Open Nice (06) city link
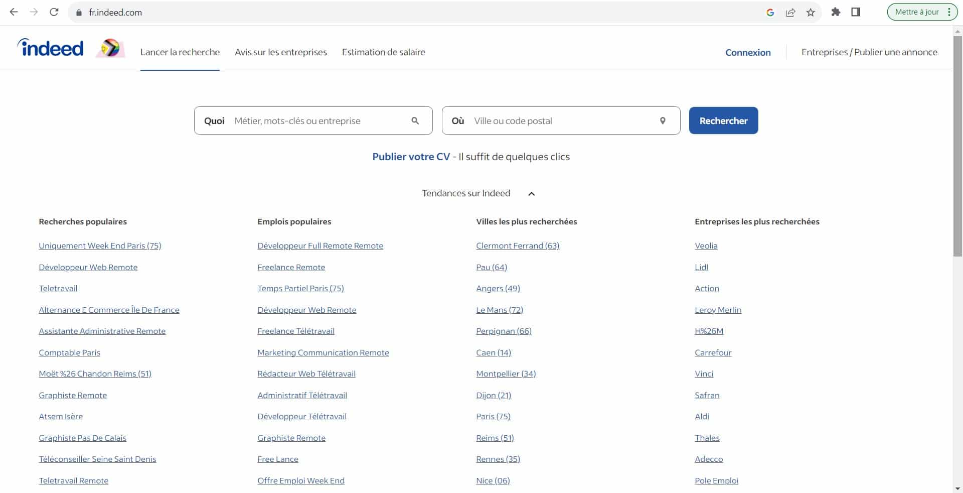963x493 pixels. click(493, 480)
